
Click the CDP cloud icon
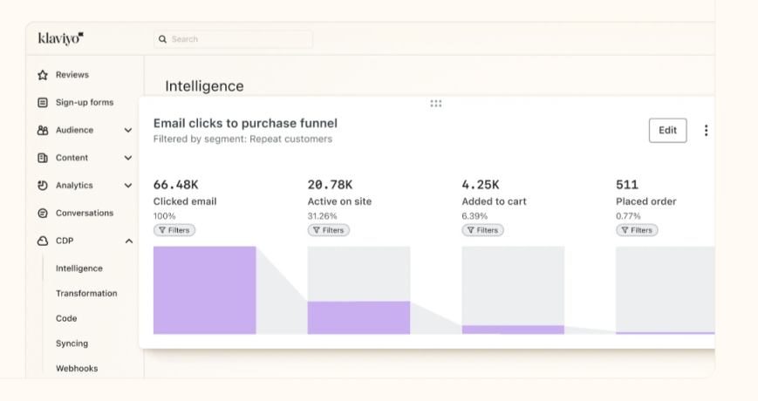(x=43, y=241)
